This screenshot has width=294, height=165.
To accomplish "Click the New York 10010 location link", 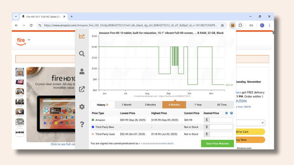I will click(243, 107).
